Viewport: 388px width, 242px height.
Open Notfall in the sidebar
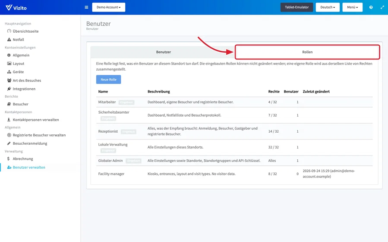pos(19,40)
